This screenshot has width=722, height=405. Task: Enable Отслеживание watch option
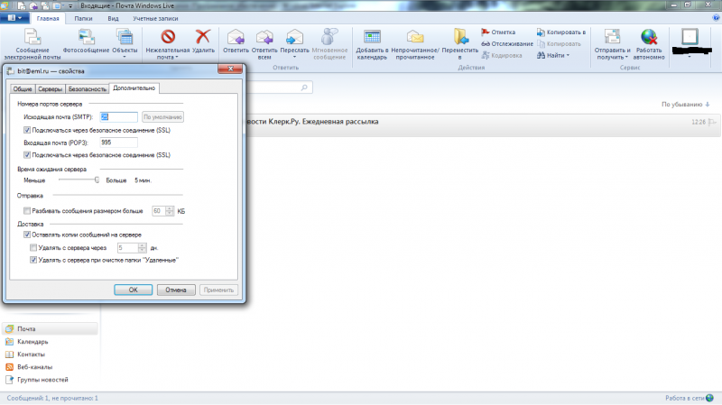507,43
